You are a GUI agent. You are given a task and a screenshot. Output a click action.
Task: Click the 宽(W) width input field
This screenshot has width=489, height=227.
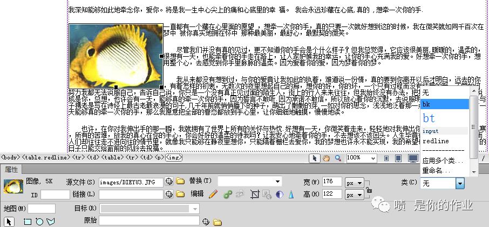pyautogui.click(x=332, y=182)
